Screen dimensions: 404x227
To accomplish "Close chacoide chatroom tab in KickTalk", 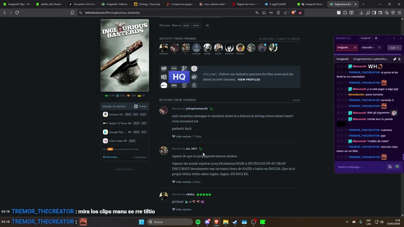I will pyautogui.click(x=379, y=48).
